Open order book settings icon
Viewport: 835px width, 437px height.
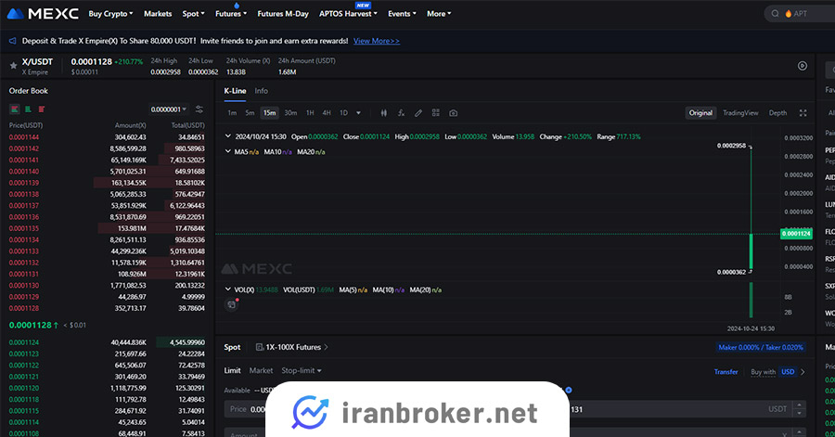pos(199,109)
